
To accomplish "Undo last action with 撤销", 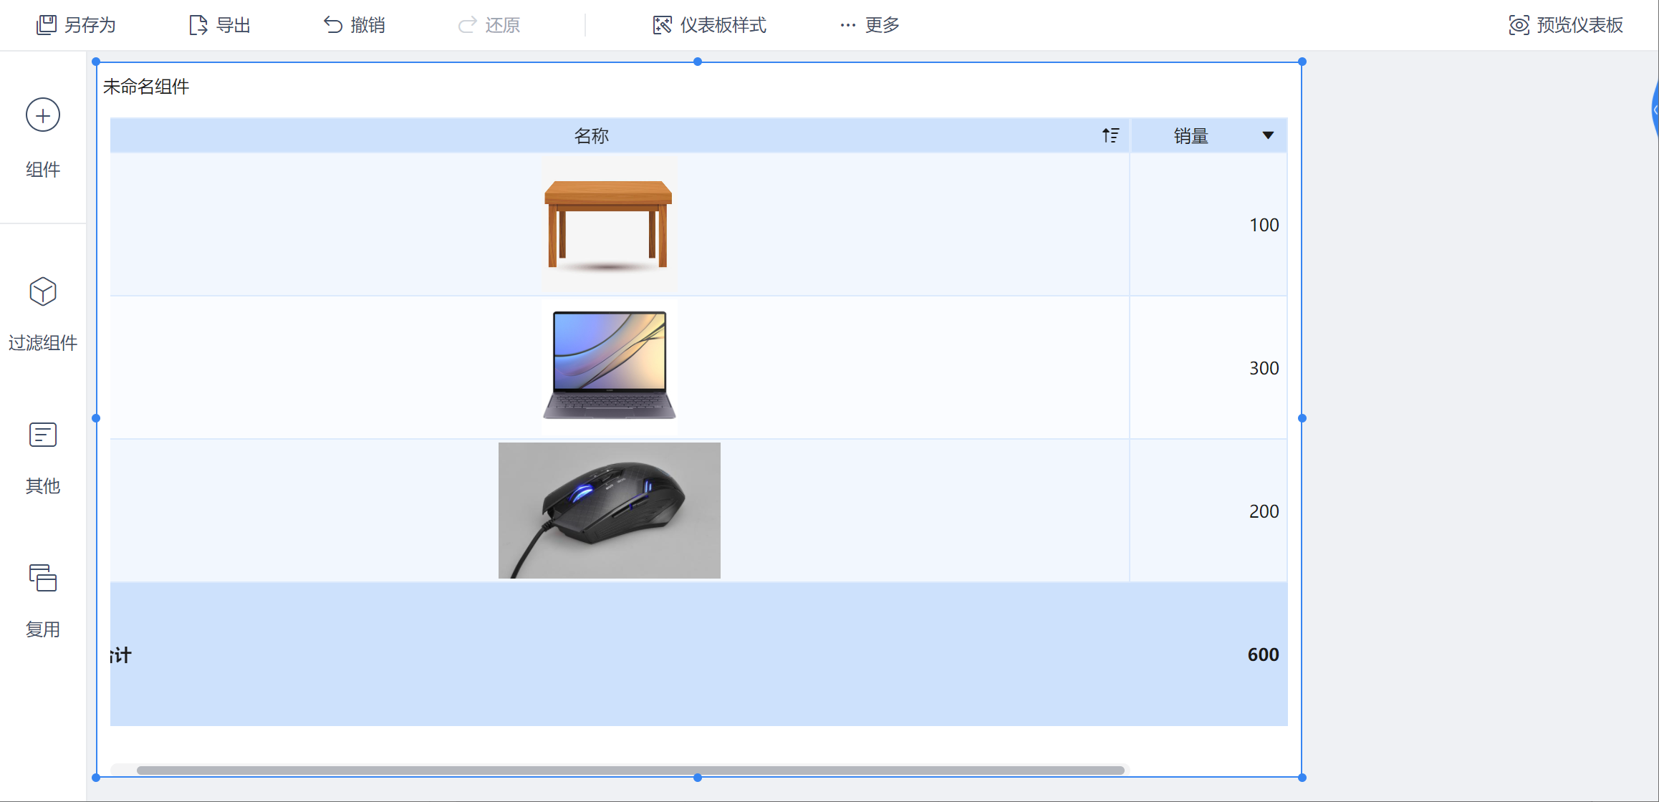I will (354, 25).
